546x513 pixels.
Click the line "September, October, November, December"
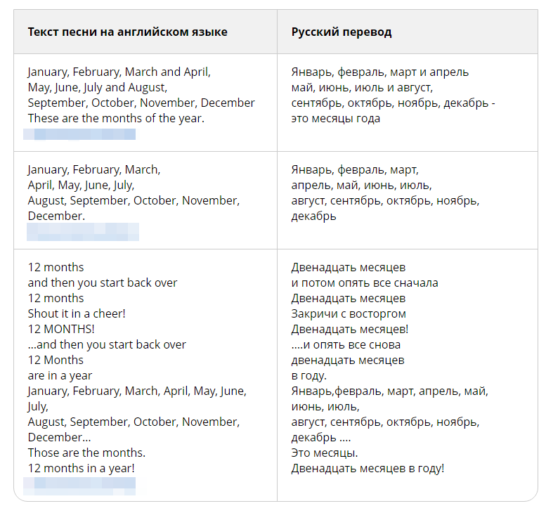coord(141,103)
